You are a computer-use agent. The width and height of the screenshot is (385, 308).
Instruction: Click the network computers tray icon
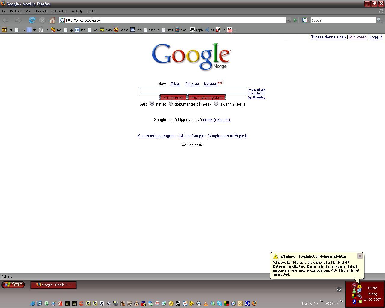coord(359,291)
